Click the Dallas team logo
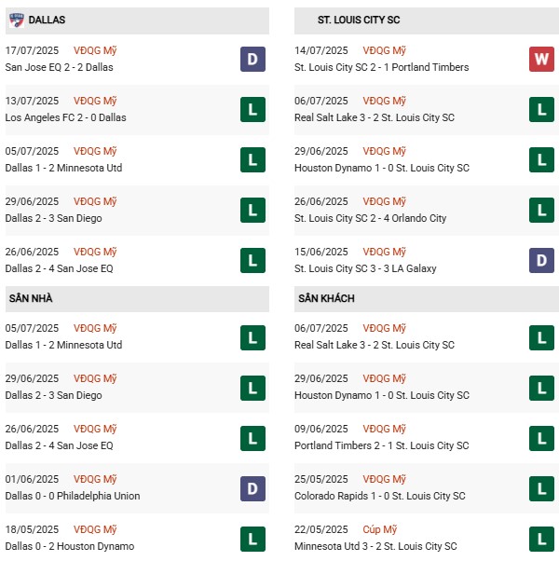 16,20
